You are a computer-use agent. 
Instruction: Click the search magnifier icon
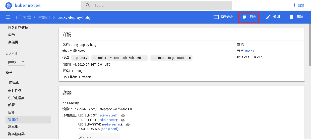[88, 6]
